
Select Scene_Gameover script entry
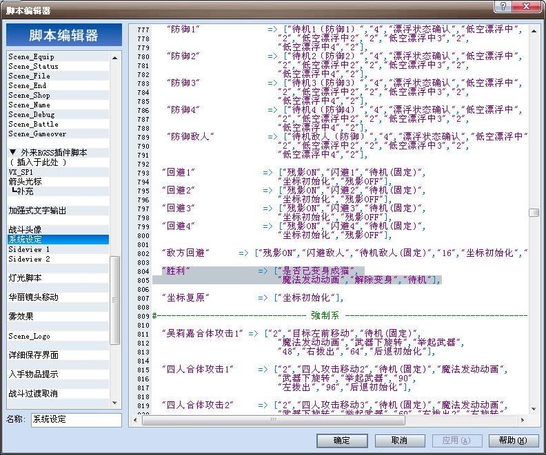coord(58,134)
